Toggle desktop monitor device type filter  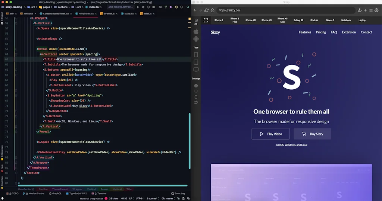point(196,70)
